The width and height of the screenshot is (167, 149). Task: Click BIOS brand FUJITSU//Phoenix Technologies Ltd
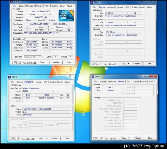pyautogui.click(x=46, y=109)
